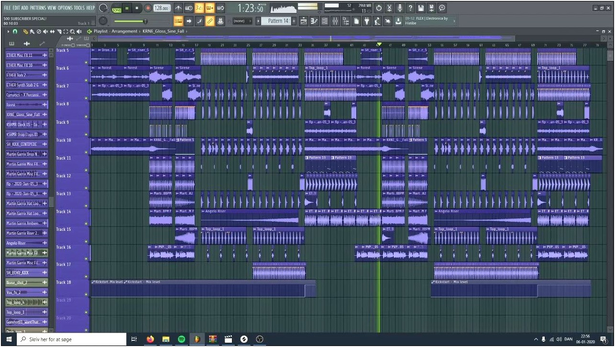
Task: Toggle the link/multilink controllers icon
Action: point(209,21)
